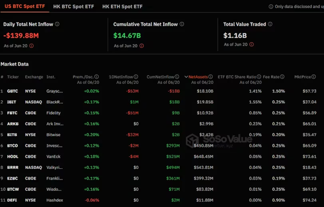Viewport: 324px width, 207px height.
Task: Click HODL market price $73.61
Action: pyautogui.click(x=309, y=157)
